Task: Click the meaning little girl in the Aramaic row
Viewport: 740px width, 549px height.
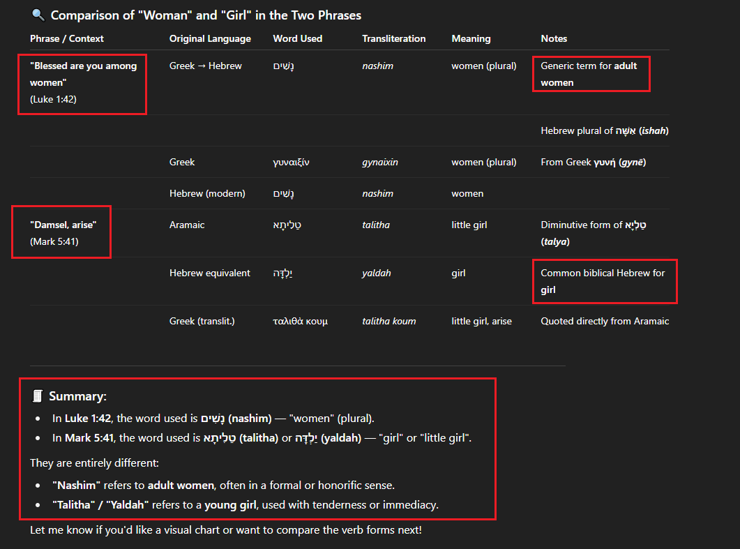Action: click(469, 225)
